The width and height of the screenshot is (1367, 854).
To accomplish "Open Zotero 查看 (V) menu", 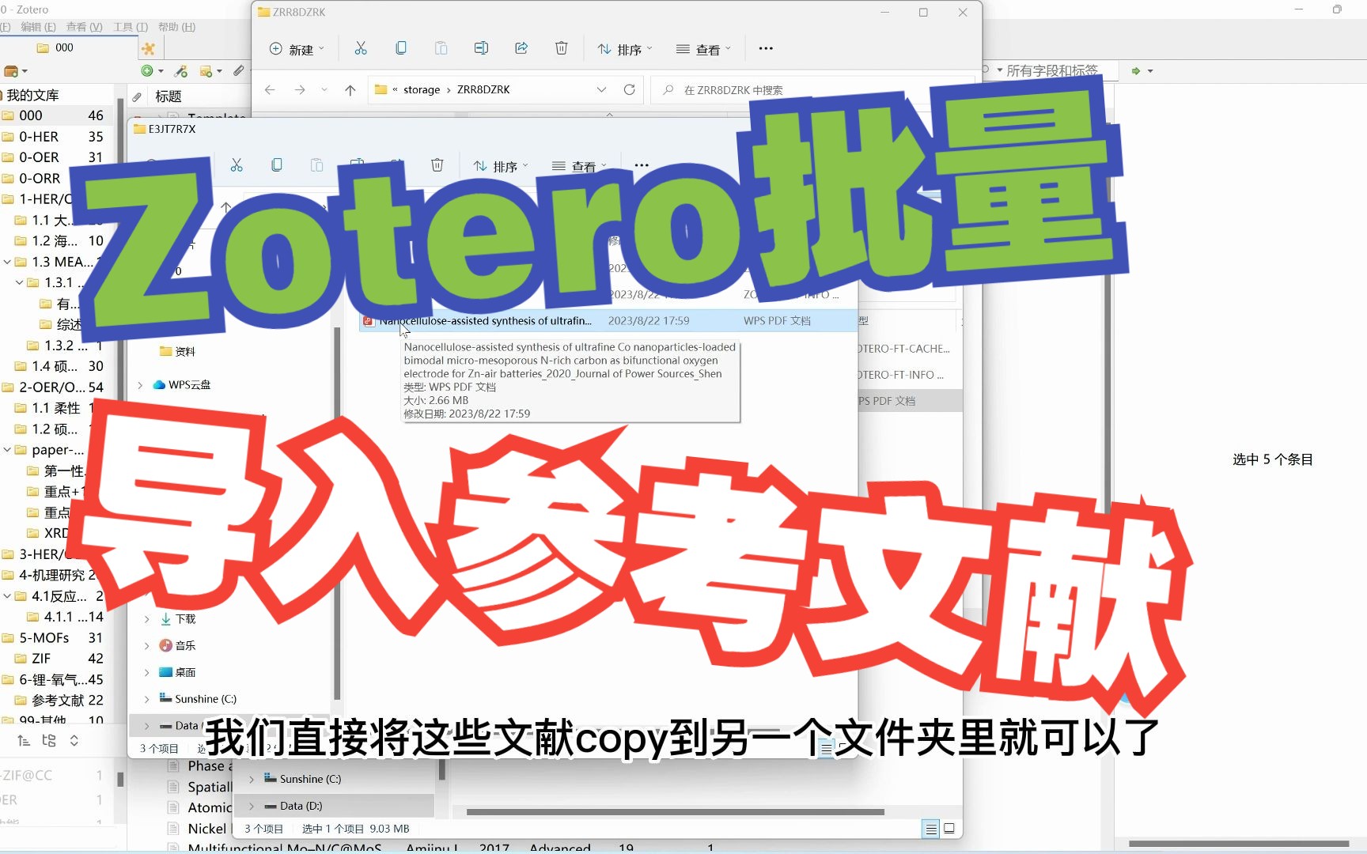I will point(84,27).
